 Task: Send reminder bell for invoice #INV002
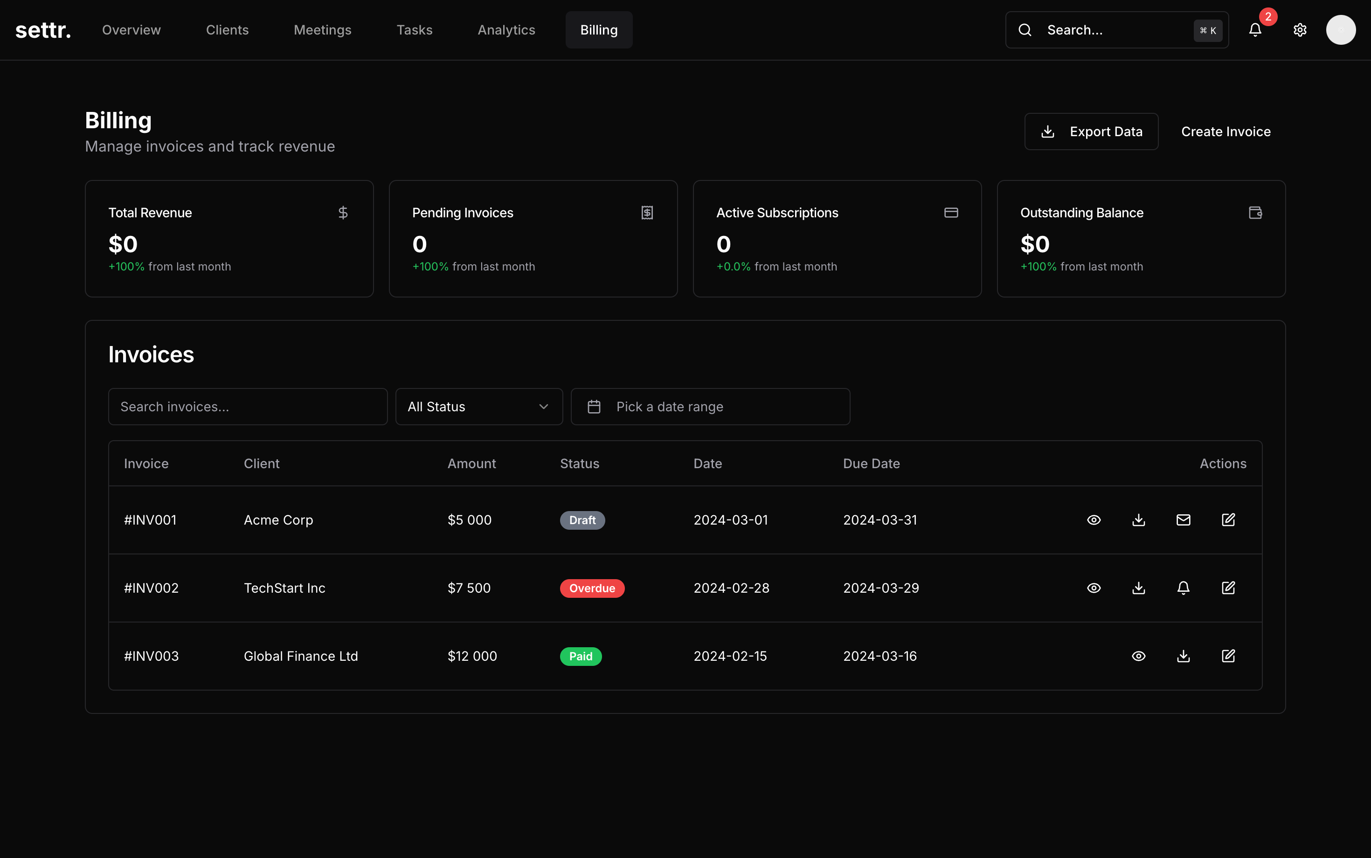coord(1183,588)
